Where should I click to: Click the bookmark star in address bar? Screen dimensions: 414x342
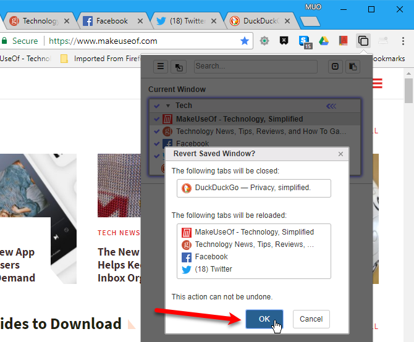coord(245,41)
